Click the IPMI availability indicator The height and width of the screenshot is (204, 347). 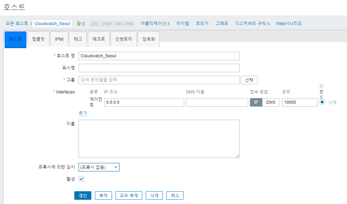point(129,24)
